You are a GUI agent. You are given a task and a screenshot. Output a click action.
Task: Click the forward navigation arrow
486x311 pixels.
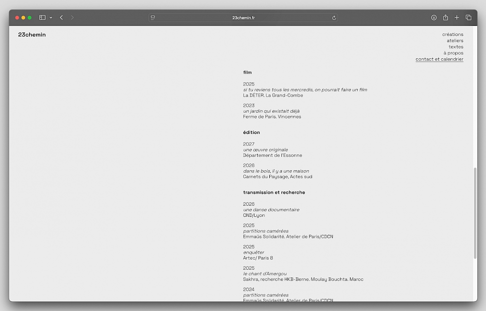[72, 17]
